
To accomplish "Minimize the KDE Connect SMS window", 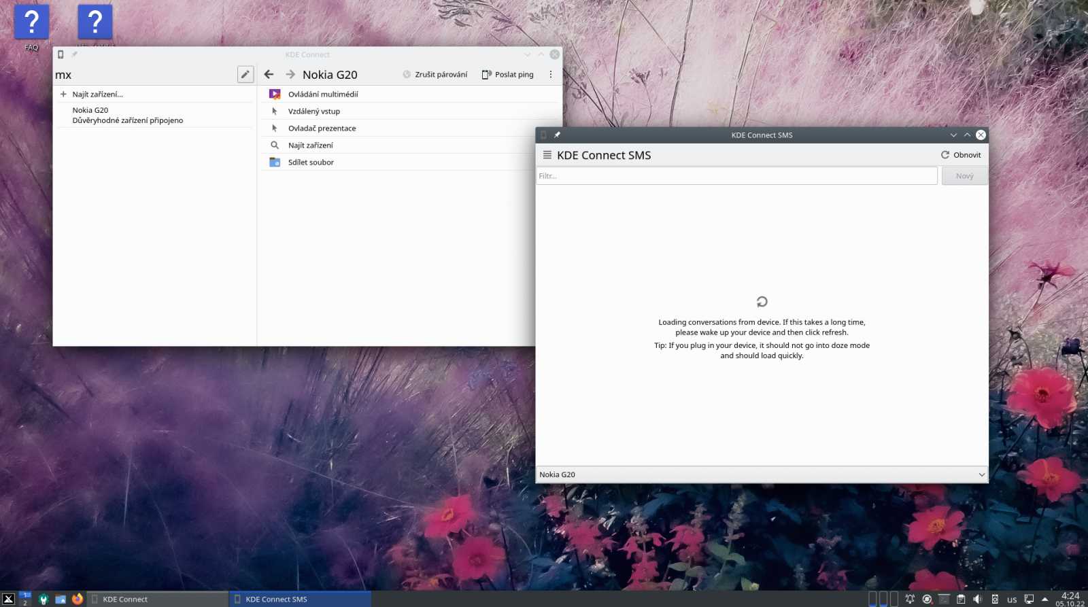I will [953, 135].
